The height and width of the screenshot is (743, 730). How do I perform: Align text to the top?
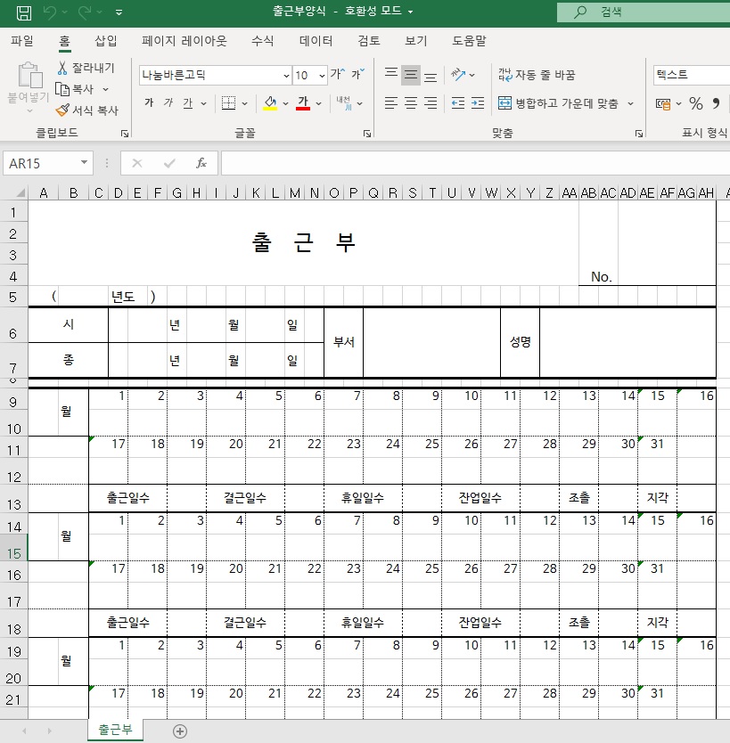391,75
